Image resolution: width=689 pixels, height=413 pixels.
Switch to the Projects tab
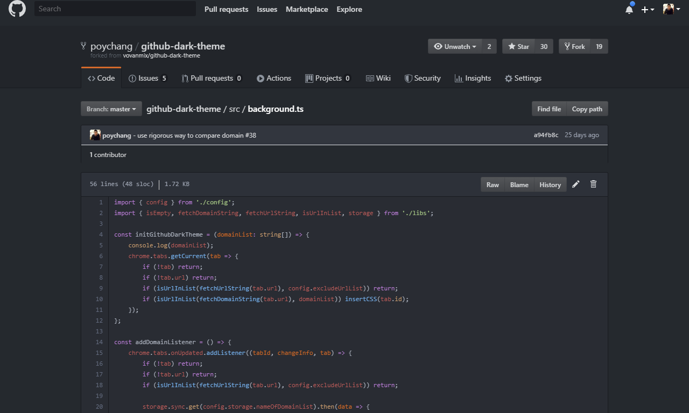point(328,78)
